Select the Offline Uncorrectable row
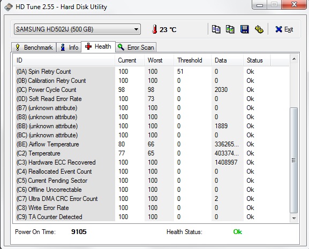 pyautogui.click(x=152, y=190)
